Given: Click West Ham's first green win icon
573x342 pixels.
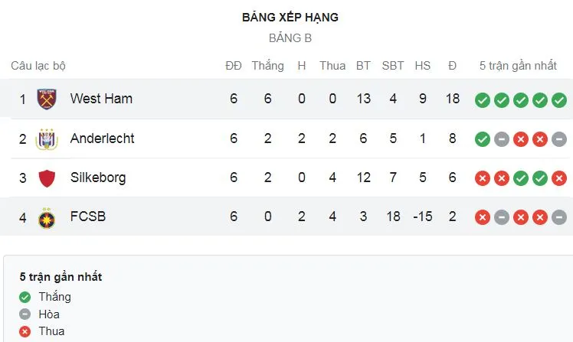Looking at the screenshot, I should click(482, 99).
